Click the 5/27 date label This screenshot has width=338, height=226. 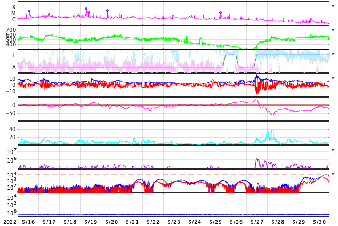[257, 222]
